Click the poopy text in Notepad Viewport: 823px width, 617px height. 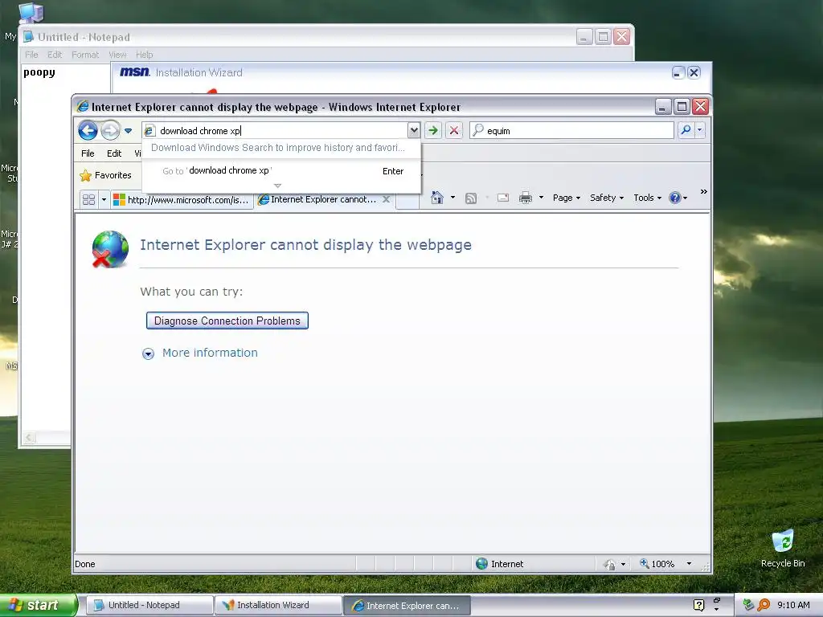pyautogui.click(x=39, y=72)
